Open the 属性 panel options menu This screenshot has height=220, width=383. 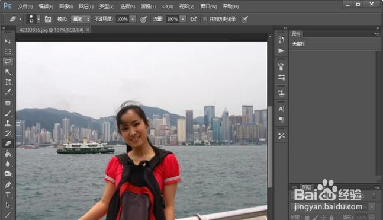click(x=377, y=34)
